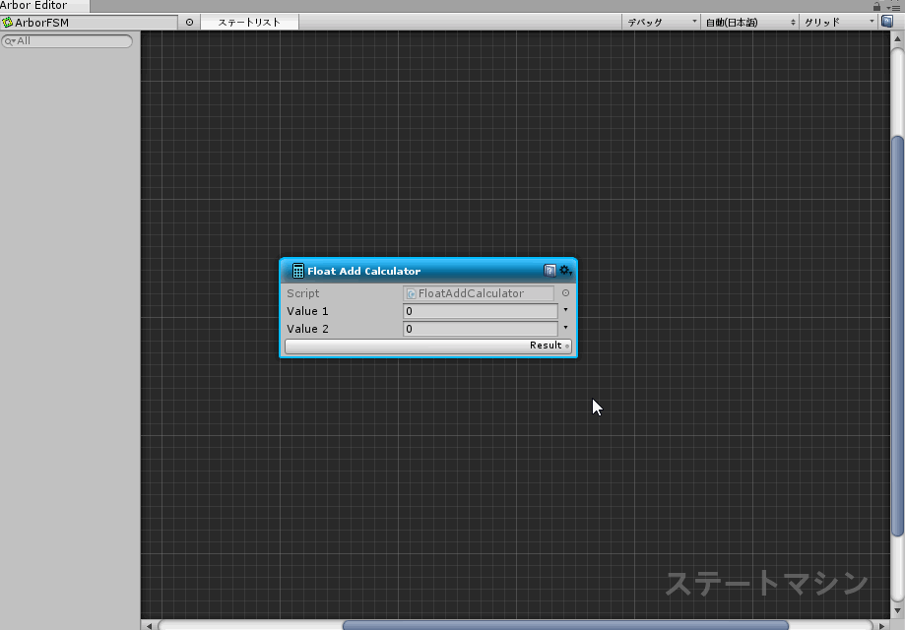
Task: Click the search magnifier in the All filter
Action: (10, 41)
